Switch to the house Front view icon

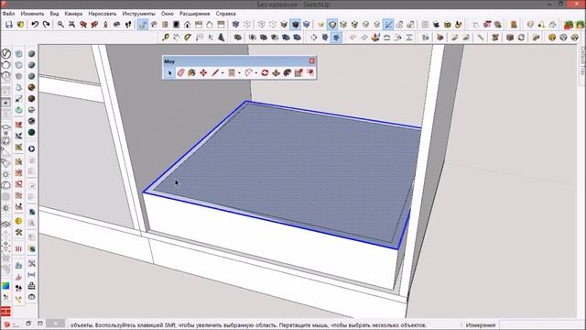(187, 25)
